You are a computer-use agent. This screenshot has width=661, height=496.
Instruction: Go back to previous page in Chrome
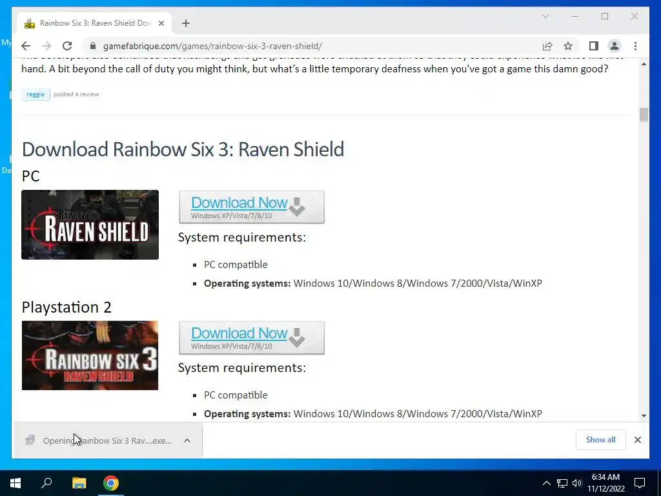26,46
